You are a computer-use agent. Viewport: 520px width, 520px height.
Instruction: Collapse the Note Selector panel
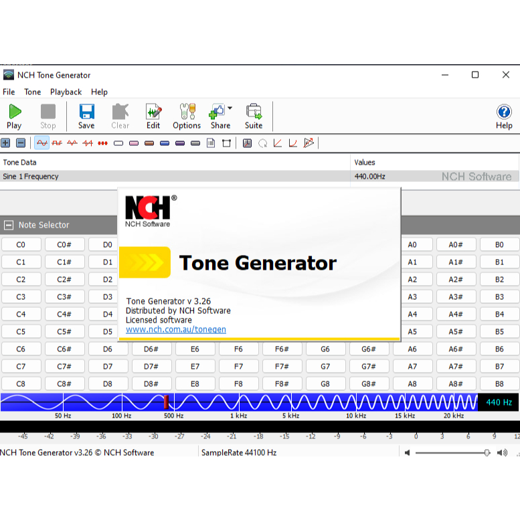pyautogui.click(x=9, y=225)
